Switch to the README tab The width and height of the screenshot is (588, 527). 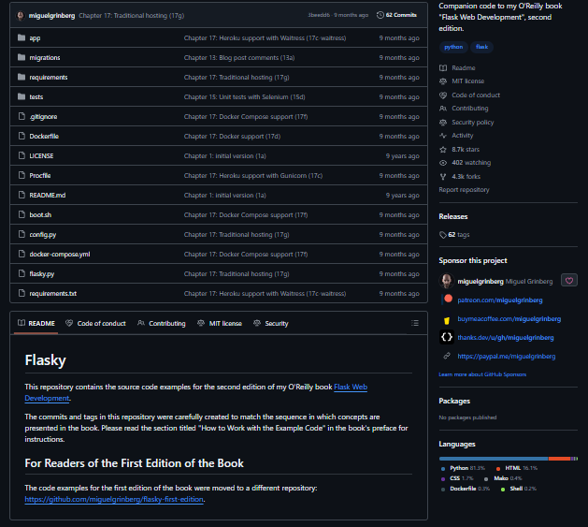[36, 324]
